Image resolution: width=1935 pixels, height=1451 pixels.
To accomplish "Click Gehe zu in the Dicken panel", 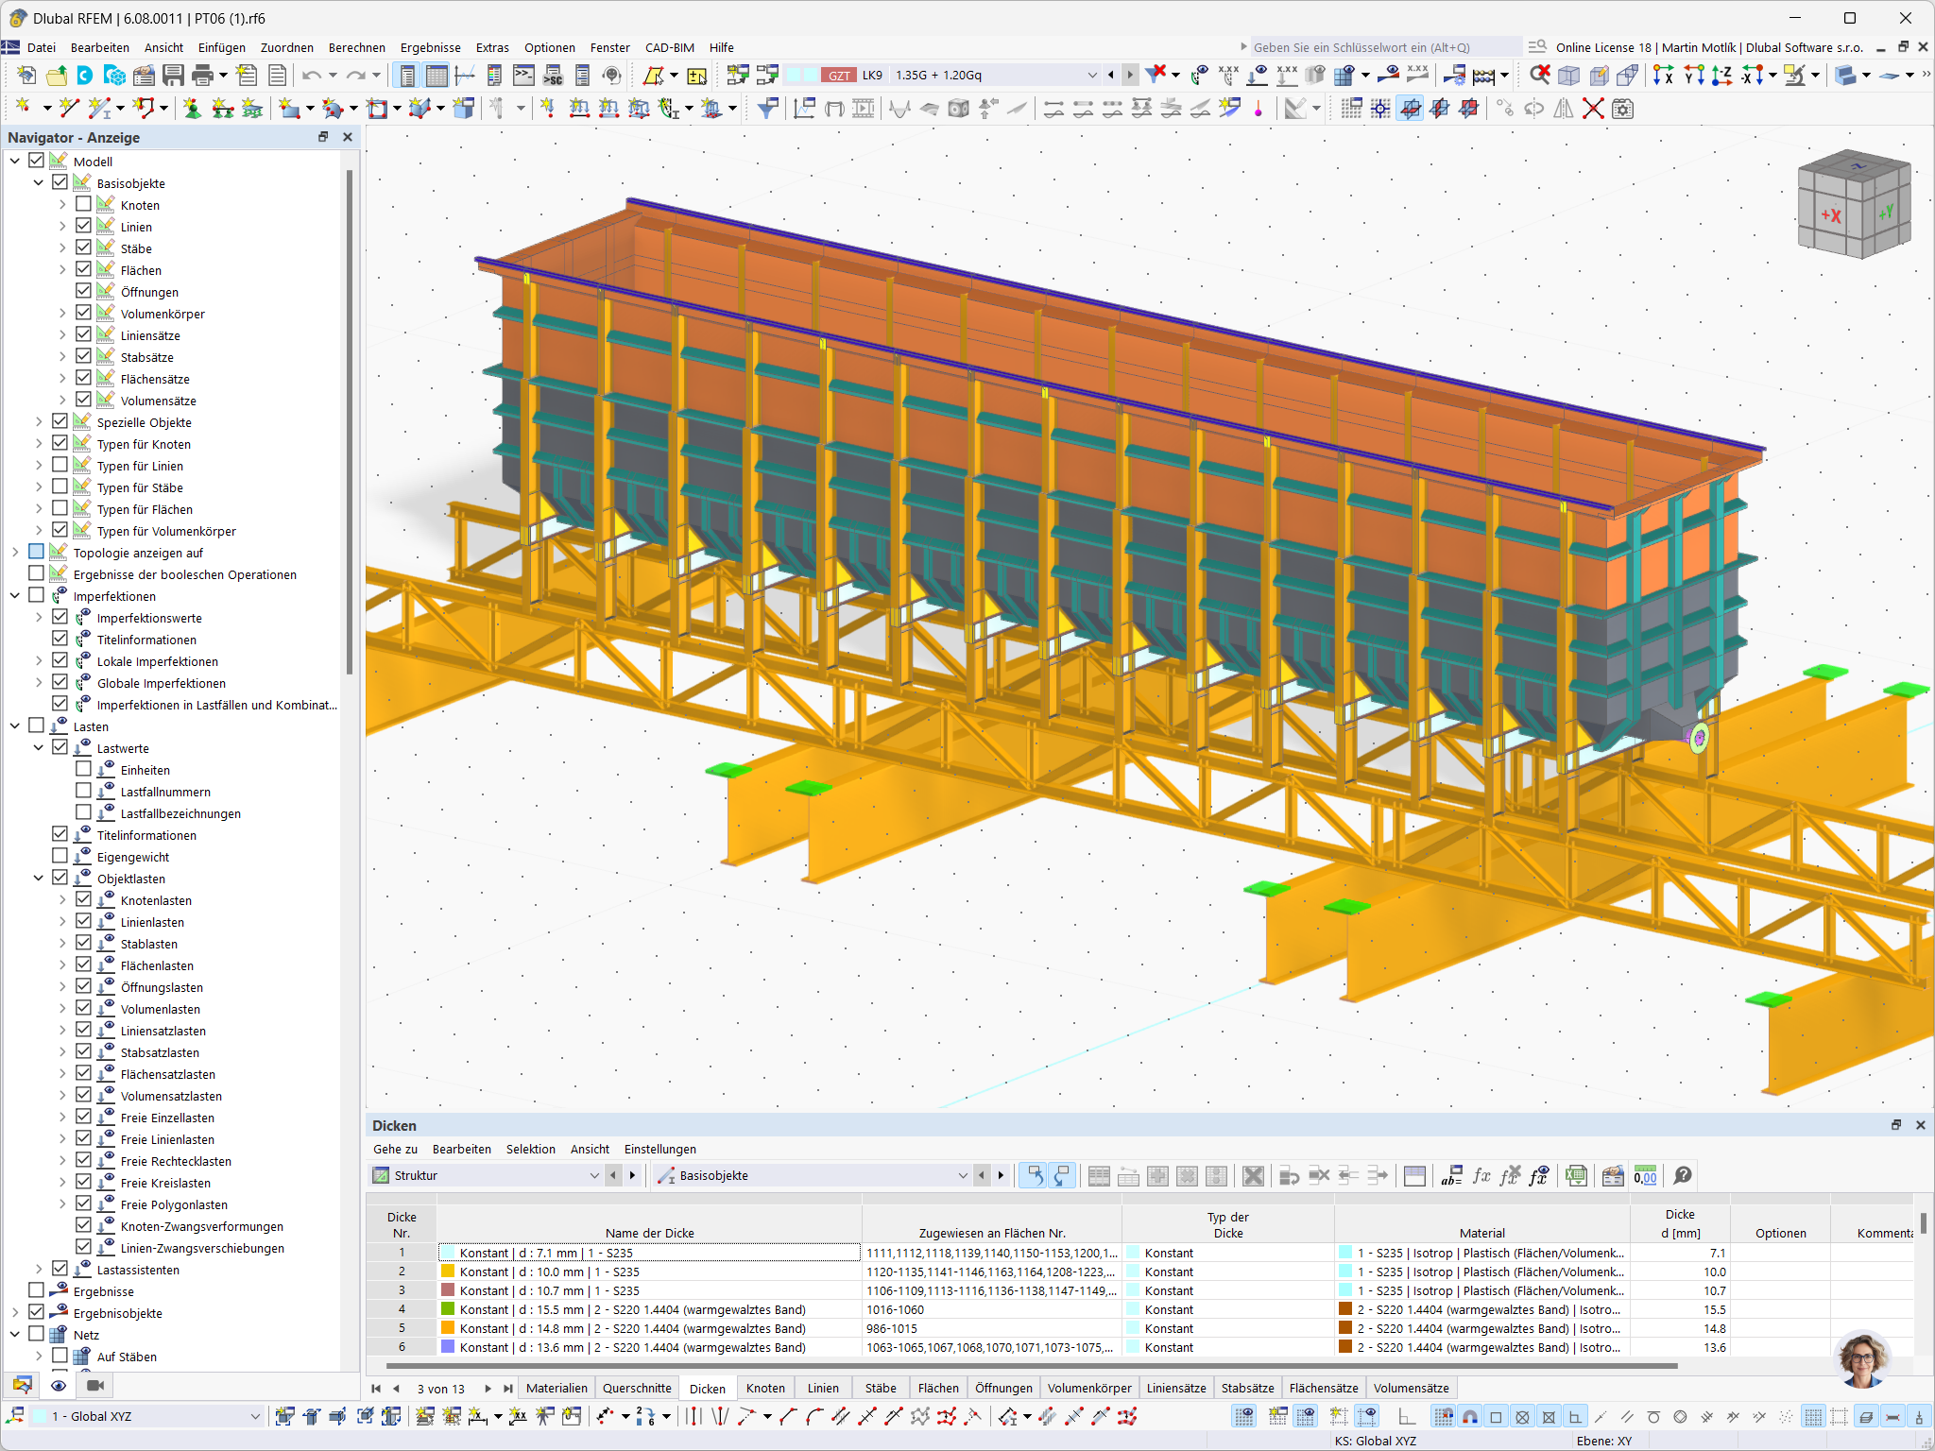I will click(394, 1149).
